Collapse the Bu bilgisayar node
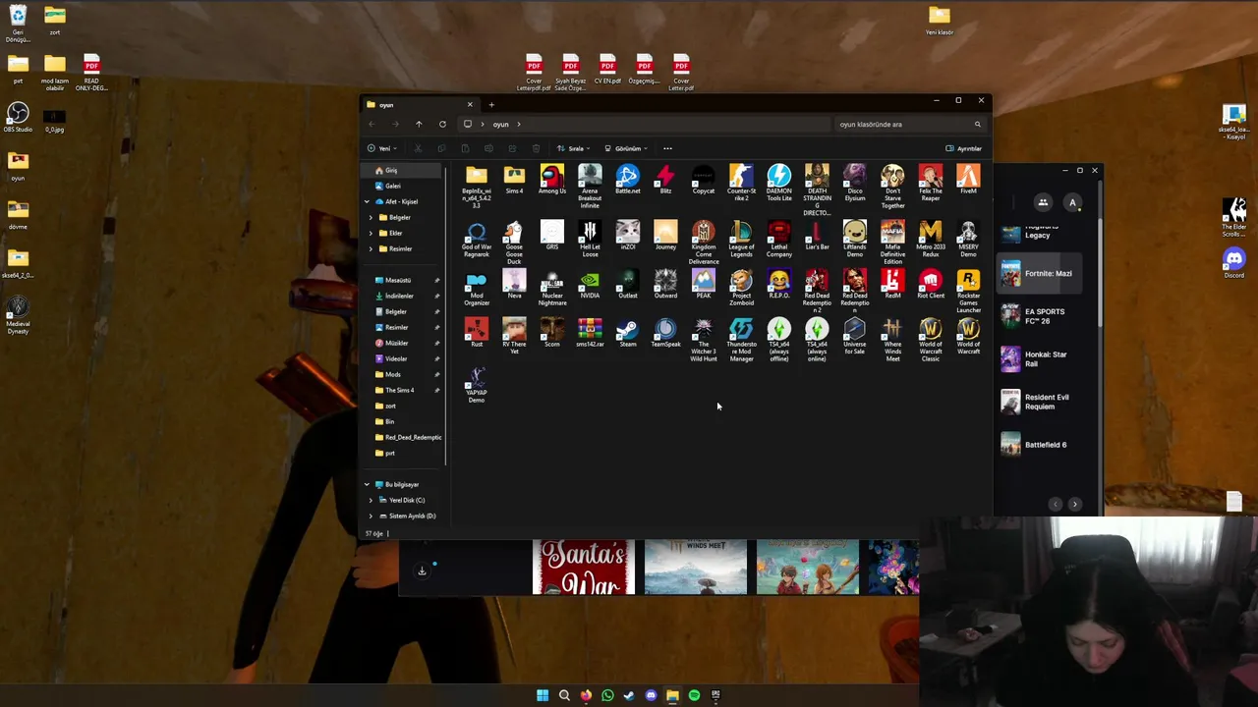Image resolution: width=1258 pixels, height=707 pixels. [367, 484]
